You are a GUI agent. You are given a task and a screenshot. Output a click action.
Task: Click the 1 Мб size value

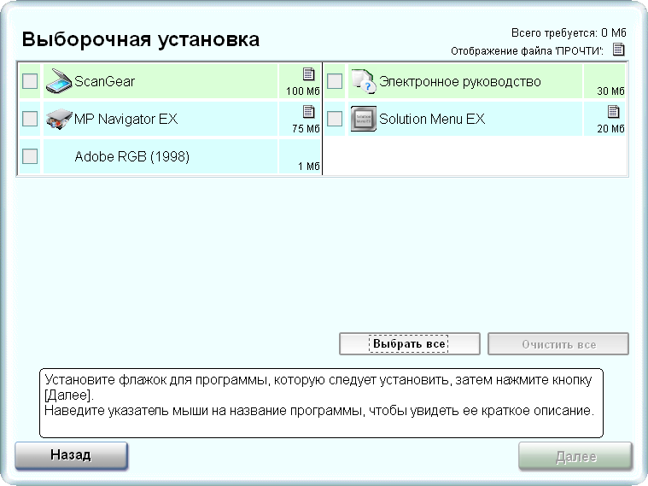(309, 167)
